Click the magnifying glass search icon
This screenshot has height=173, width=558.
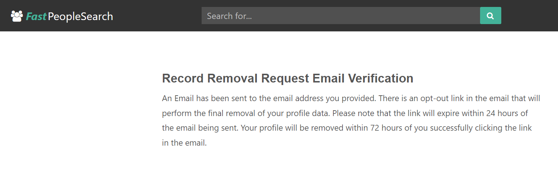click(x=490, y=16)
